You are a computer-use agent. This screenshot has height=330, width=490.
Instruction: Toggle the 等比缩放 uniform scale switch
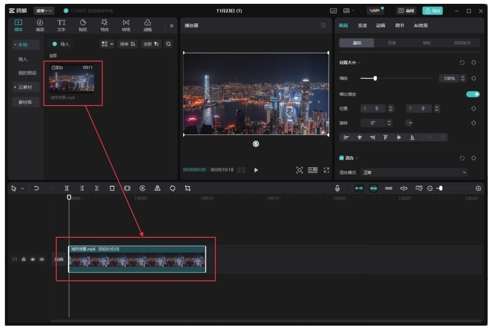tap(473, 94)
